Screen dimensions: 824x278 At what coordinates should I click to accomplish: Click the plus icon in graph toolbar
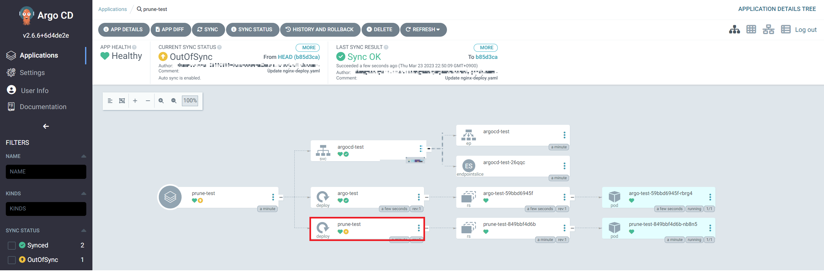[x=135, y=101]
